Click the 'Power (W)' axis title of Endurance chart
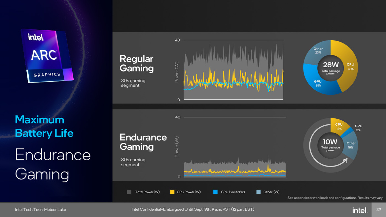The height and width of the screenshot is (217, 386). click(x=177, y=147)
